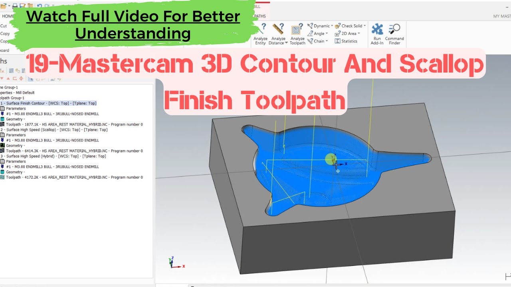Image resolution: width=511 pixels, height=287 pixels.
Task: Expand the Dynamic dropdown arrow
Action: pos(332,26)
